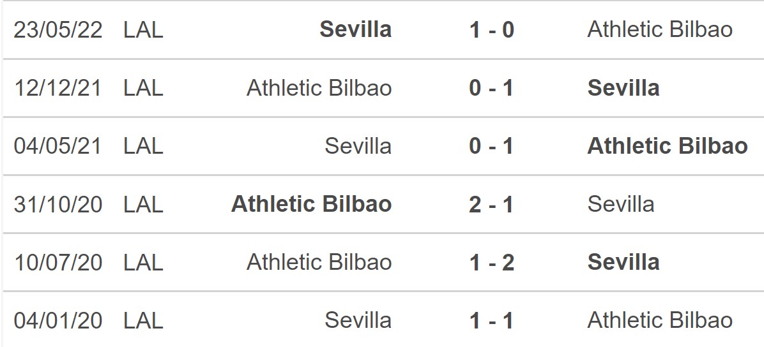Select bold Athletic Bilbao in 04/05/21 row
The height and width of the screenshot is (347, 764).
click(x=668, y=146)
